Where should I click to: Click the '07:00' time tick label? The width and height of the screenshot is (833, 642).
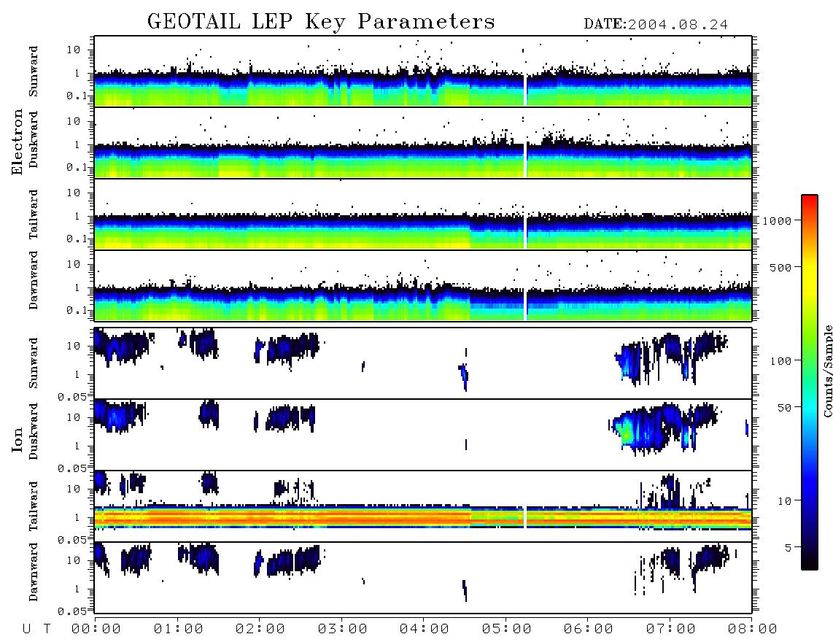coord(671,630)
